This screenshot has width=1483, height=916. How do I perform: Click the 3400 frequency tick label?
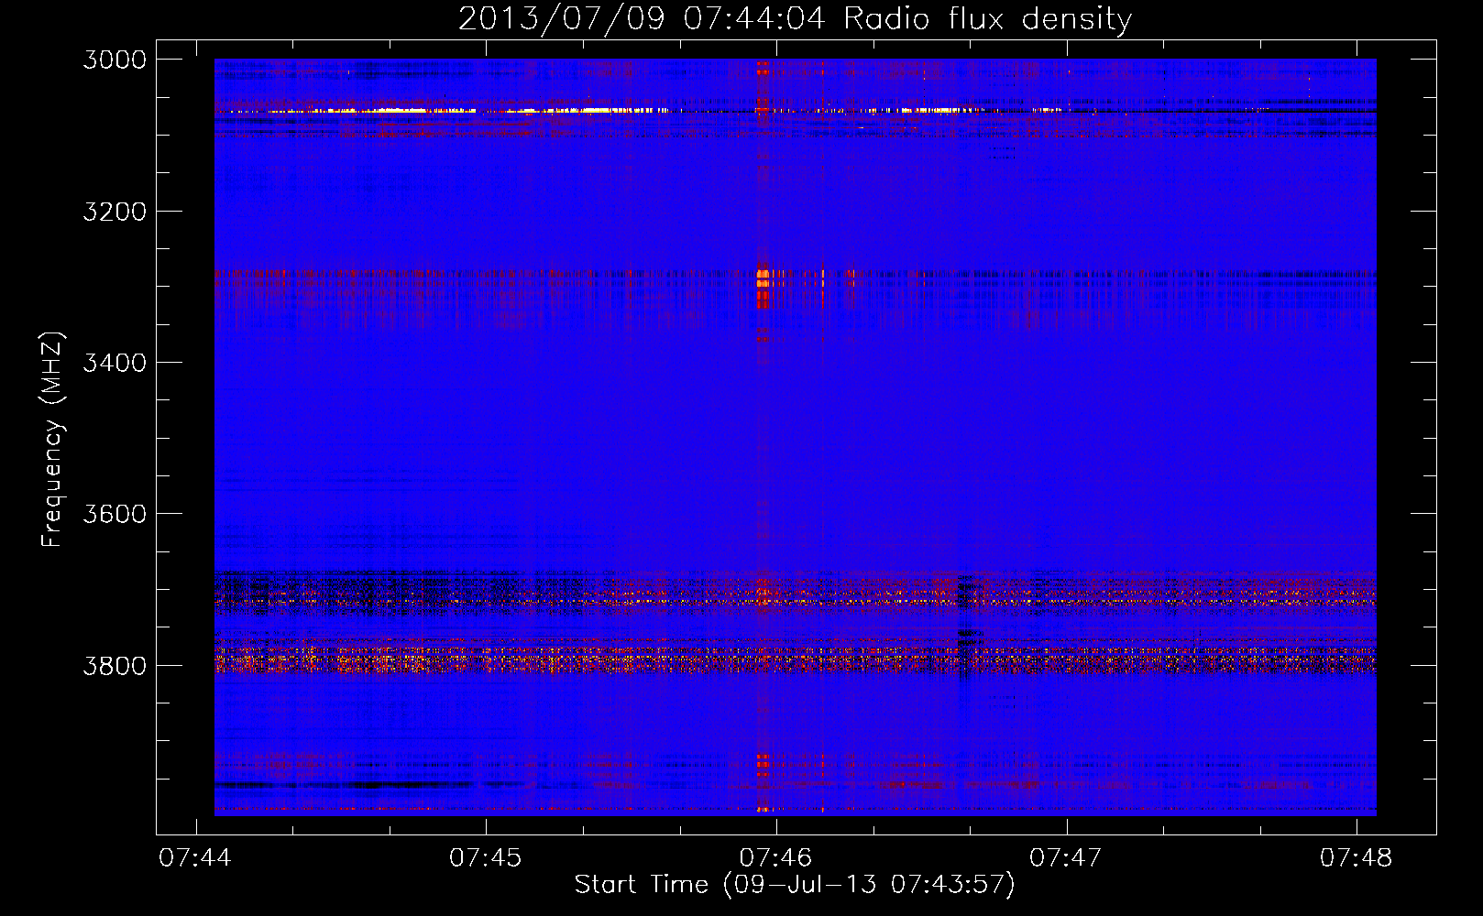(x=115, y=363)
